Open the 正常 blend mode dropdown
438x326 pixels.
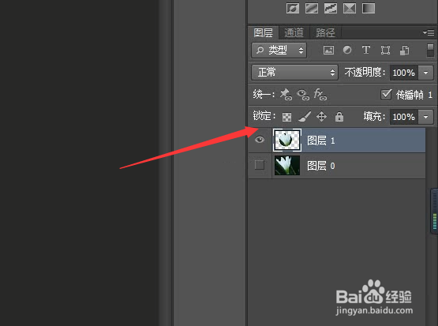[x=294, y=73]
